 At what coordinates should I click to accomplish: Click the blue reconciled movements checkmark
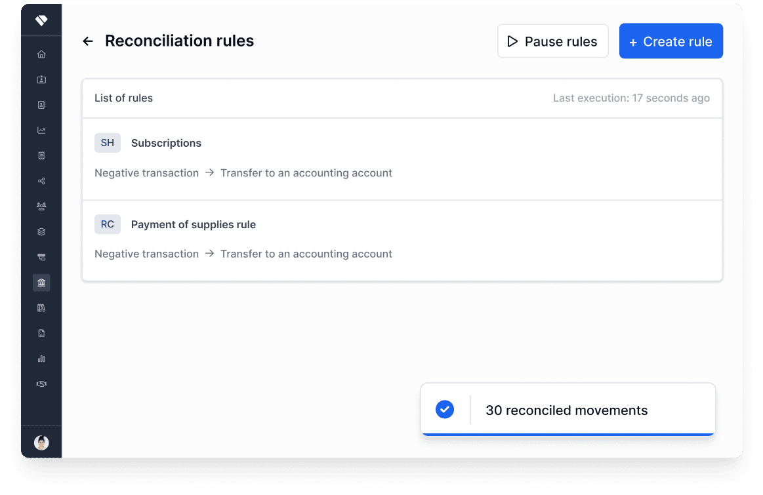point(445,409)
